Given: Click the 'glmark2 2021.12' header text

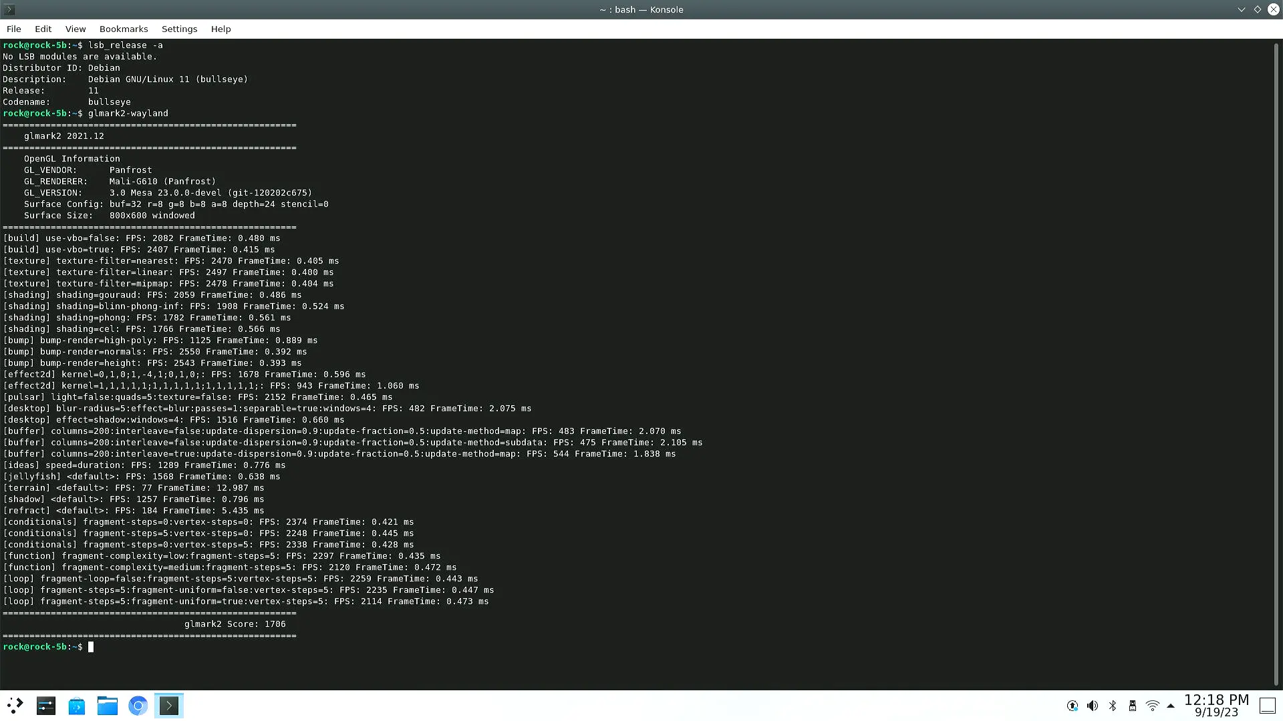Looking at the screenshot, I should click(x=64, y=136).
